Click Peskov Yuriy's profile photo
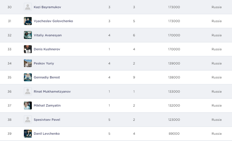This screenshot has height=141, width=232. pyautogui.click(x=28, y=63)
